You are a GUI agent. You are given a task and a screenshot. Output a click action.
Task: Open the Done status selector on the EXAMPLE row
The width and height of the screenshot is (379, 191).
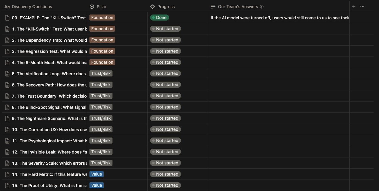click(x=160, y=18)
